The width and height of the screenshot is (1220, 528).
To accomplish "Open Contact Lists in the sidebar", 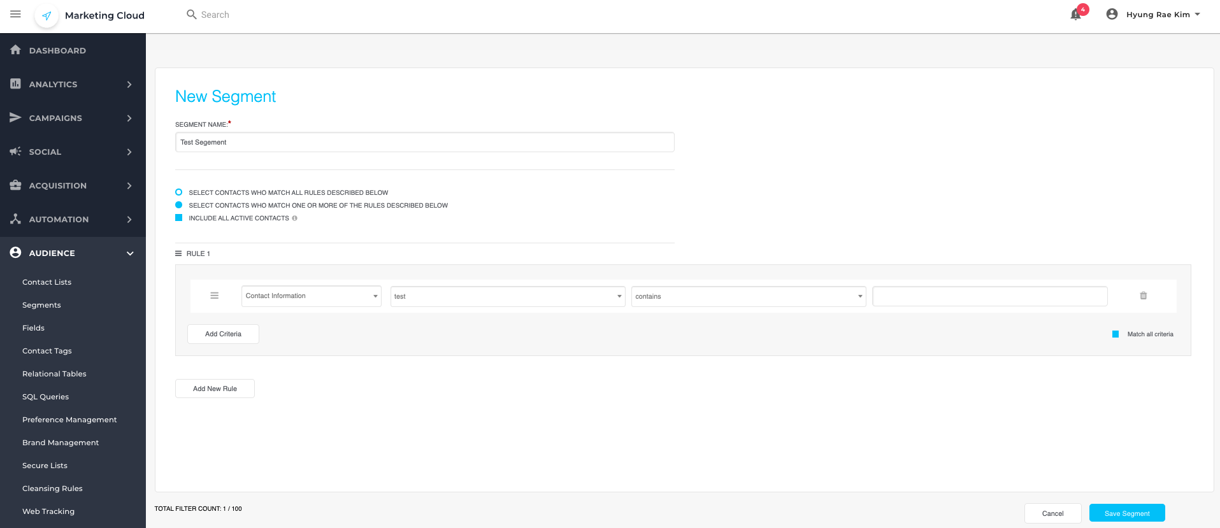I will pyautogui.click(x=47, y=282).
